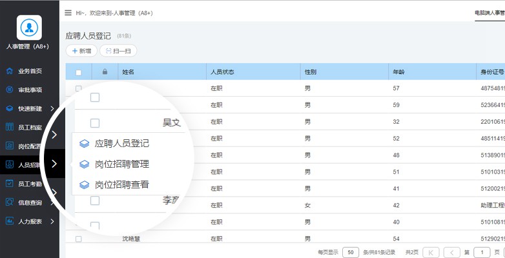Click the 条/共81条记录 record count text

coord(379,252)
